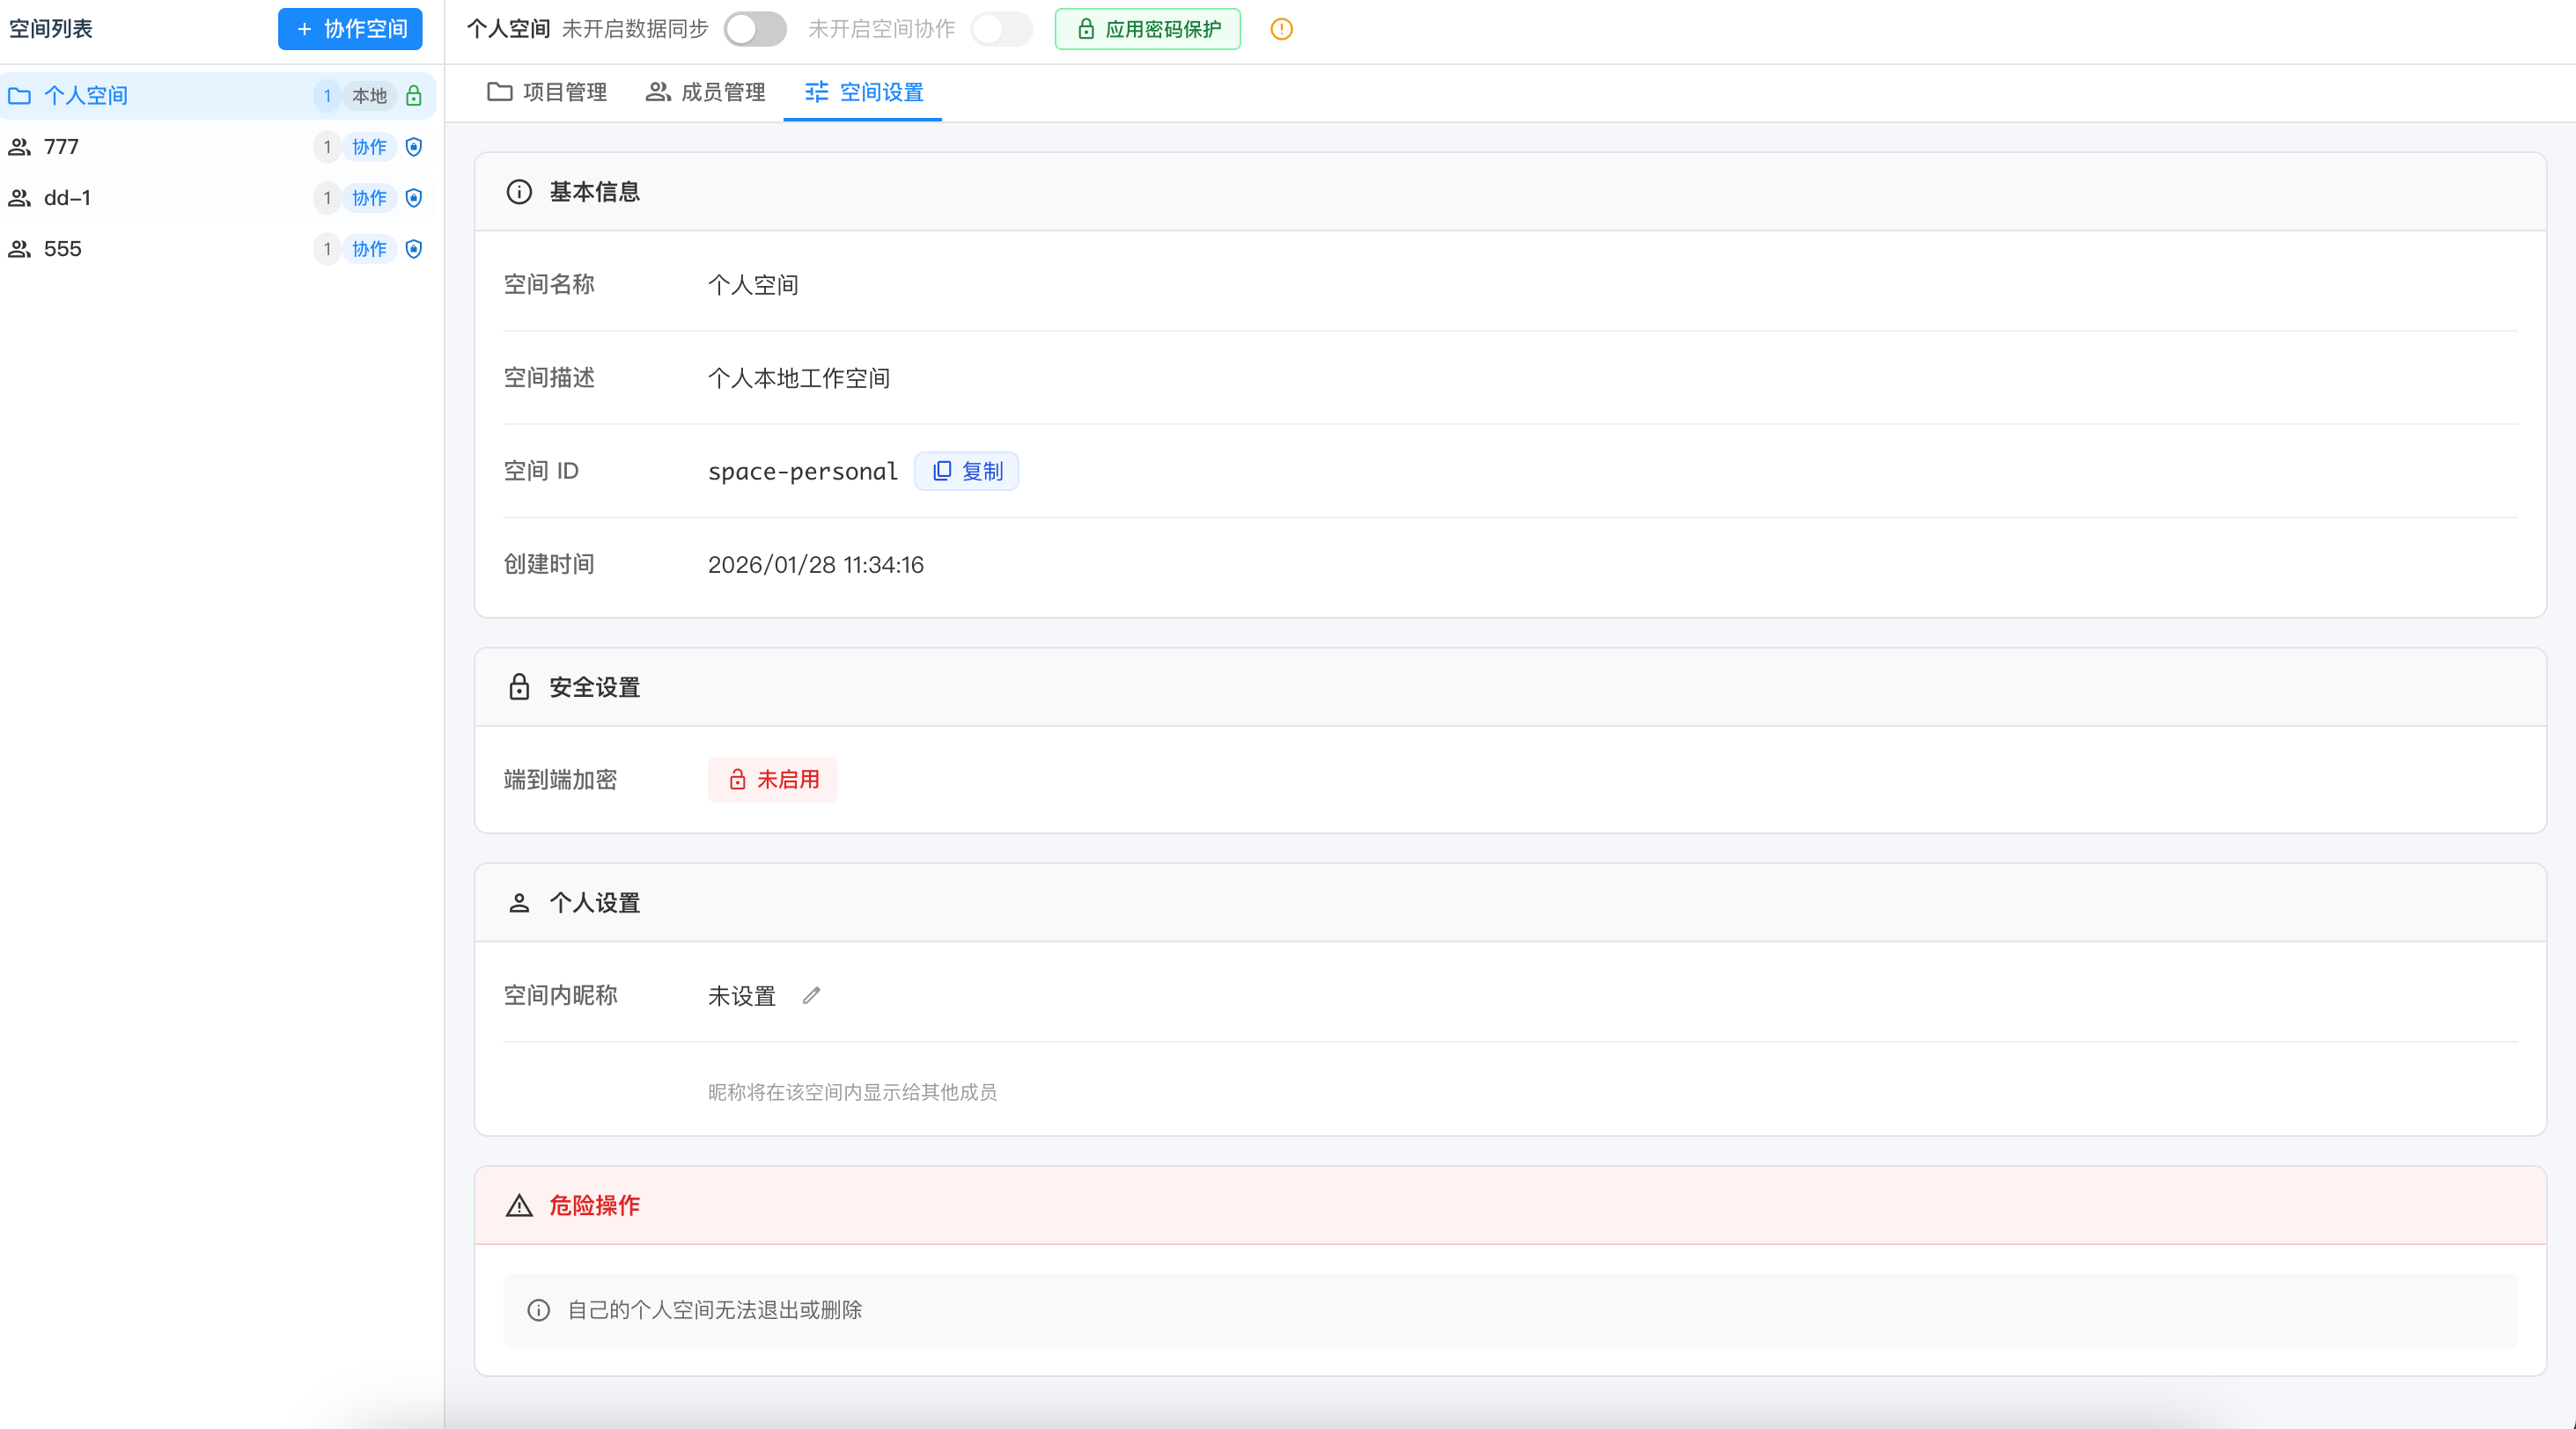Click the group icon beside 555
Viewport: 2576px width, 1429px height.
tap(20, 249)
